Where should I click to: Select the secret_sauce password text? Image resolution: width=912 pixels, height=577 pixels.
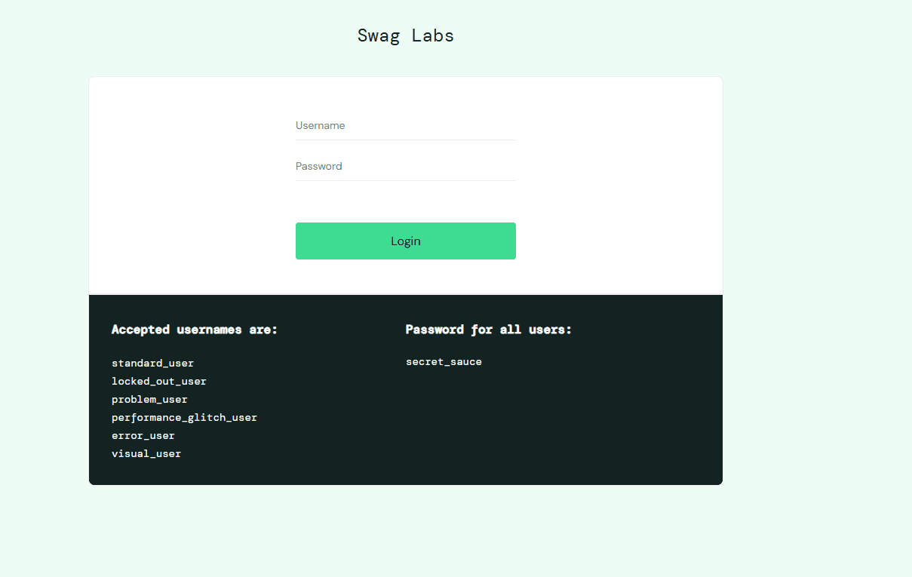(444, 361)
